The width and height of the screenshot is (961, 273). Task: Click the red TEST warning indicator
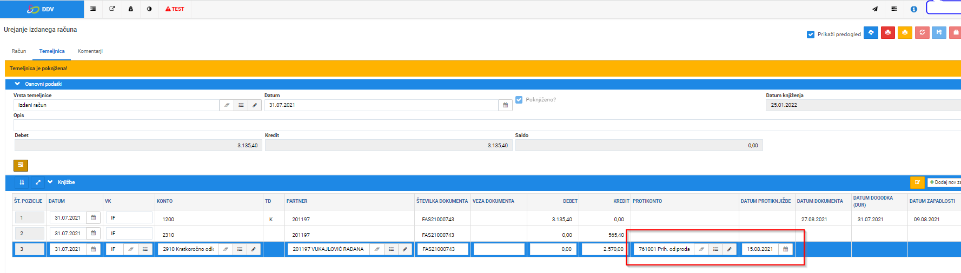pos(175,9)
